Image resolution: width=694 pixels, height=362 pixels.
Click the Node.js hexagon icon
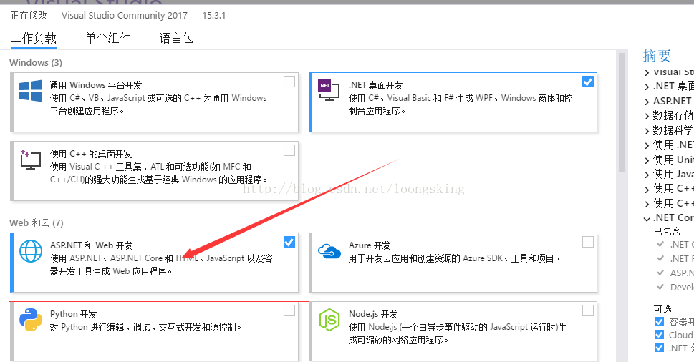click(329, 320)
